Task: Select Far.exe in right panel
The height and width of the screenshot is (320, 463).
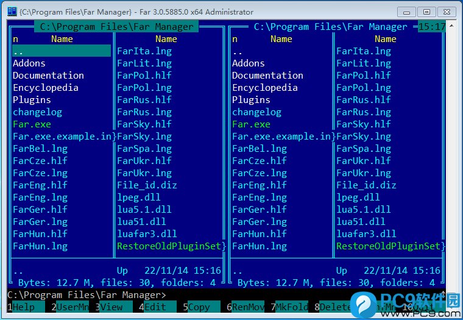Action: point(251,124)
